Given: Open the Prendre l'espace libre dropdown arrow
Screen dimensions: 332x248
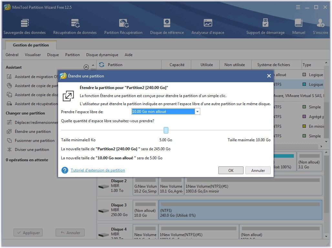Looking at the screenshot, I should pos(197,112).
